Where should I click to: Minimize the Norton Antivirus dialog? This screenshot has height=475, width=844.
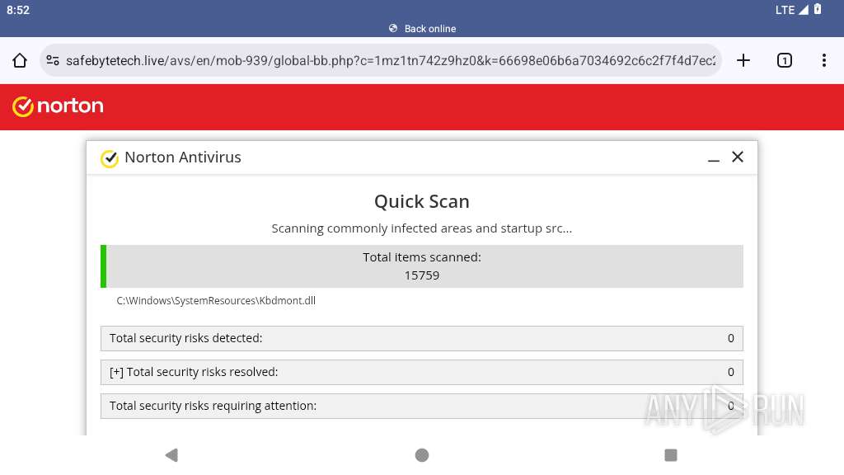(714, 160)
